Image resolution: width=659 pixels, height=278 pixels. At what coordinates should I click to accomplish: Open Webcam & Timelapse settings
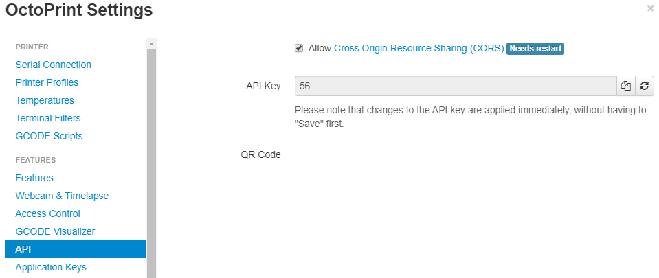[x=63, y=196]
